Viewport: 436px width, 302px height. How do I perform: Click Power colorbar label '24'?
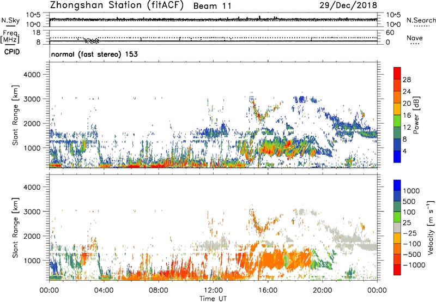click(x=407, y=92)
